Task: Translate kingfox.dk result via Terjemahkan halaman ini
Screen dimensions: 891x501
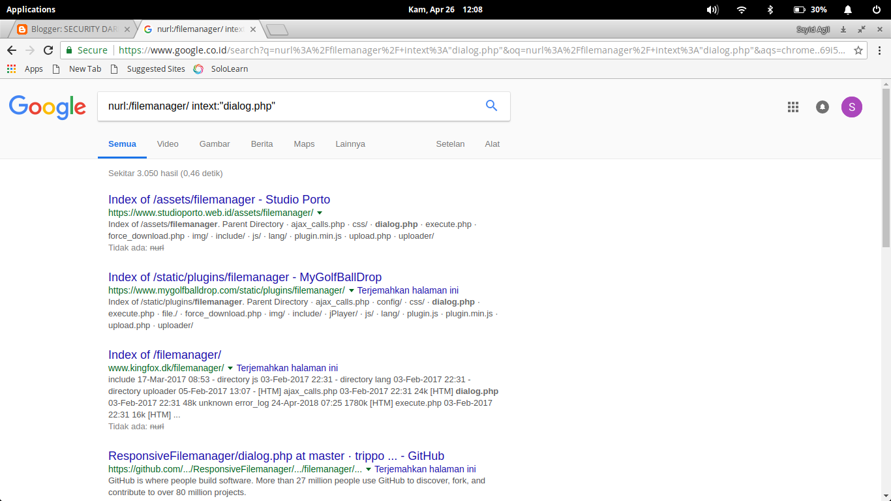Action: coord(287,368)
